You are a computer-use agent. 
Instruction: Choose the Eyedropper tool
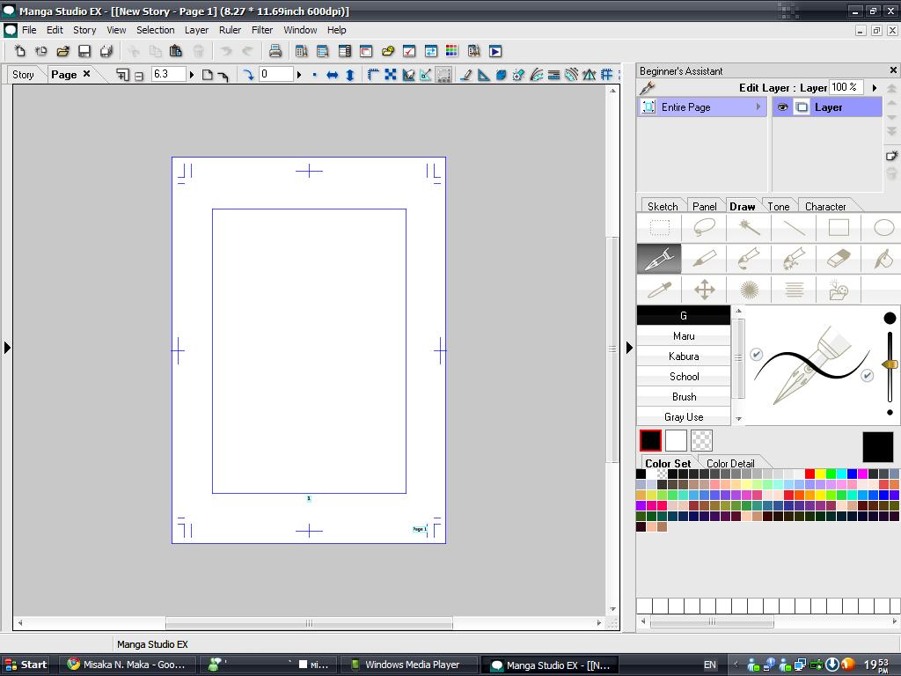tap(659, 290)
